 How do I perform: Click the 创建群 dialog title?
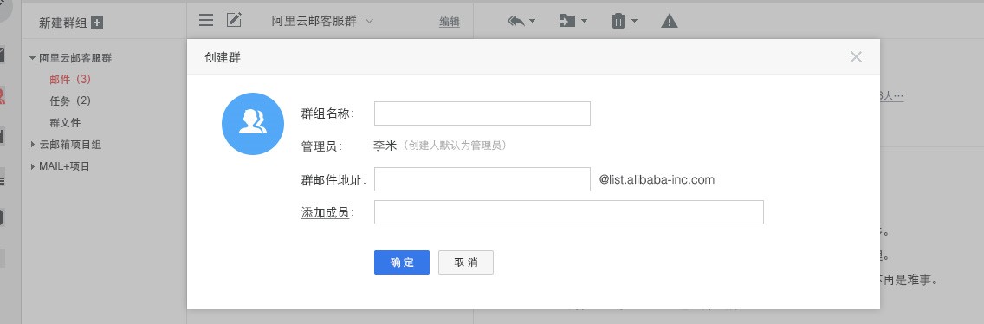(223, 58)
